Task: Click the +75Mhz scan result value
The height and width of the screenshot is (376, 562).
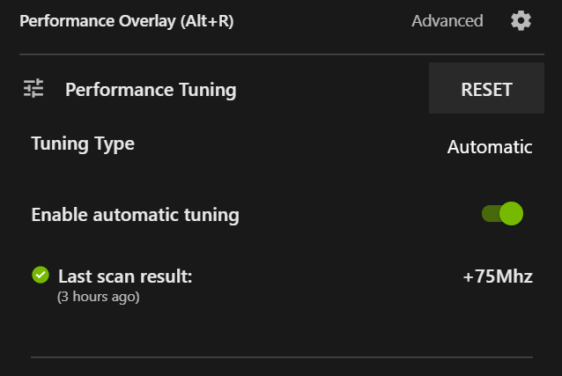Action: point(498,276)
